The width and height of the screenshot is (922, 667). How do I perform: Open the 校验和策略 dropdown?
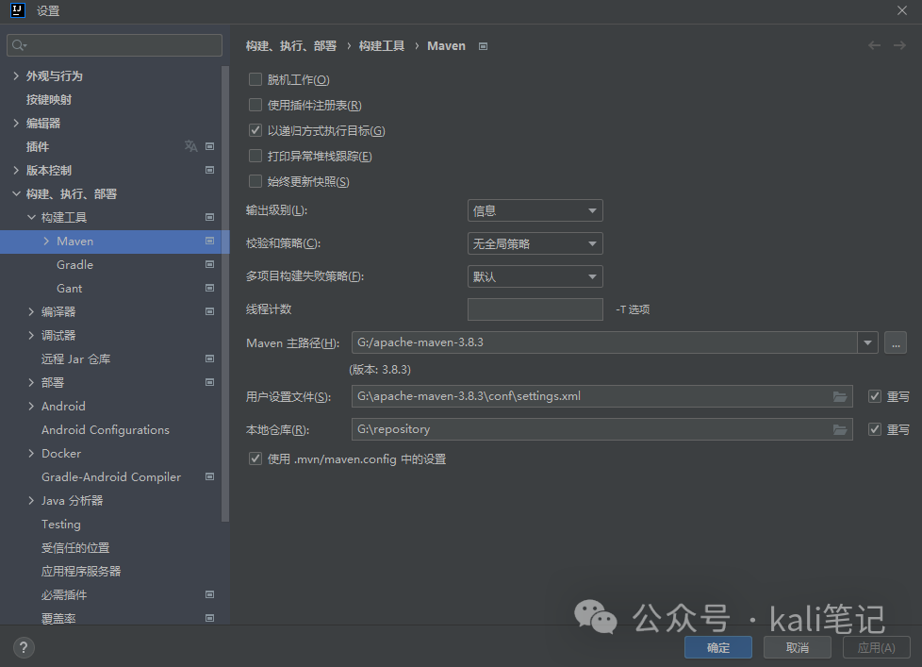(535, 243)
